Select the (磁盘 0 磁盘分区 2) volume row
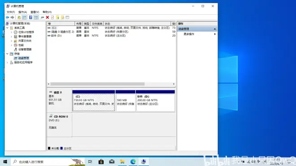Screen dimensions: 296x166 (111, 32)
